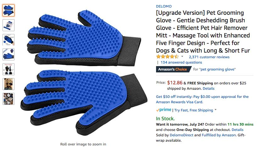Show the fifth thumbnail with black gloves

coord(8,69)
